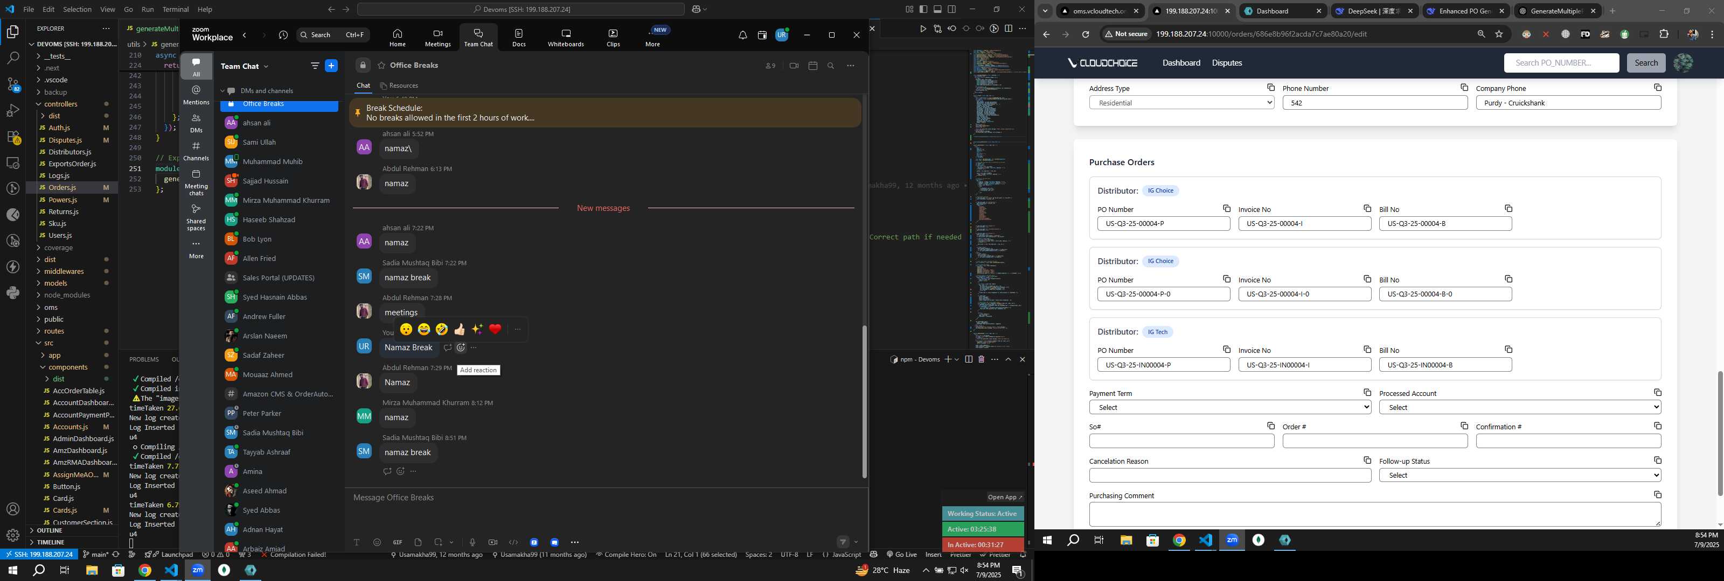This screenshot has height=581, width=1724.
Task: Open the Zoom Home tab
Action: [x=397, y=38]
